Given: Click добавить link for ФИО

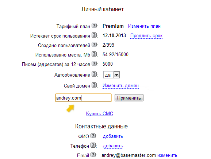Looking at the screenshot, I should 113,136.
